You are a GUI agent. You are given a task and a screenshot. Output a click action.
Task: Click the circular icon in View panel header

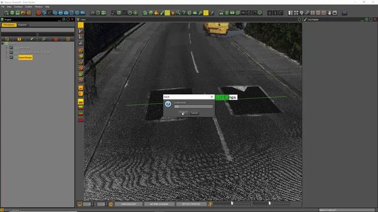pos(299,19)
